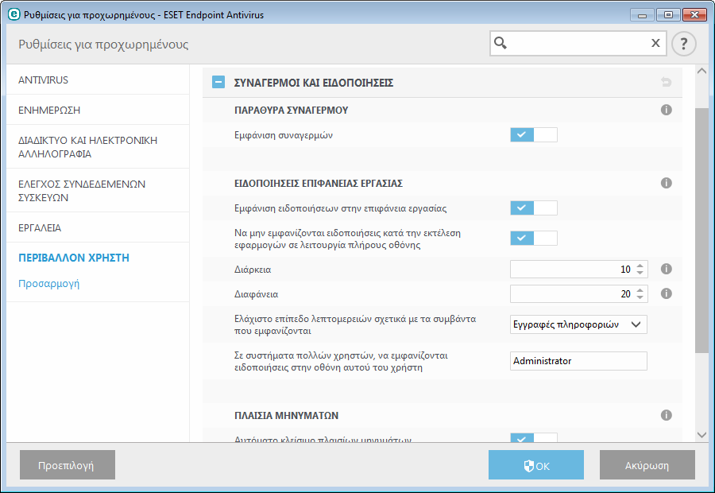Minimize the ESET settings window

(x=642, y=15)
